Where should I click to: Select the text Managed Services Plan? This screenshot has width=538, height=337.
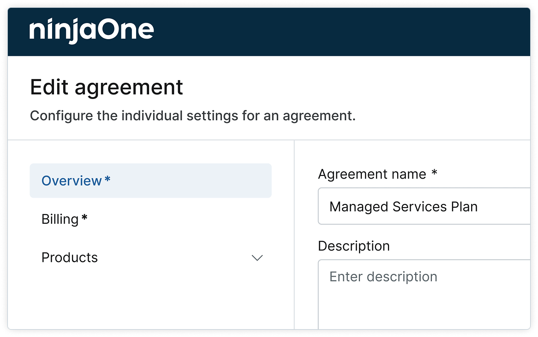pos(403,206)
